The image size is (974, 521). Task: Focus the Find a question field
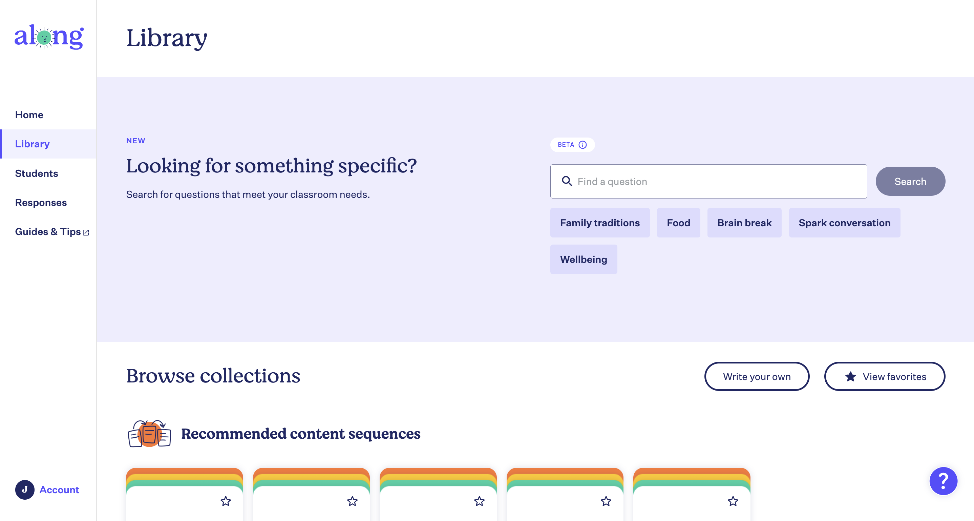(708, 182)
